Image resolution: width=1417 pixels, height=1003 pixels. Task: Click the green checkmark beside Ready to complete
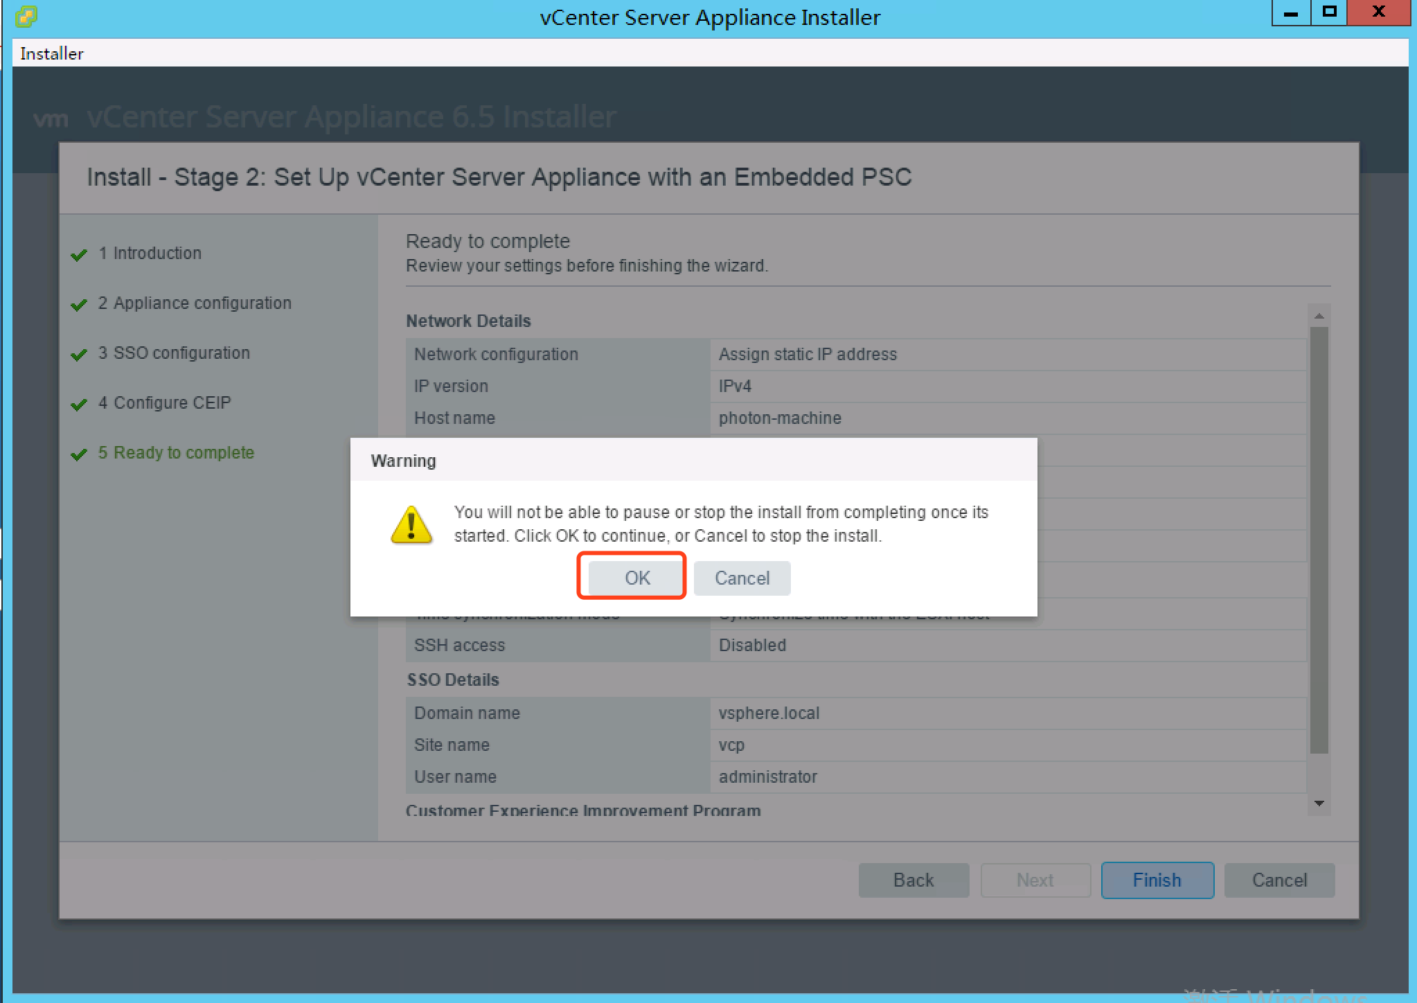coord(79,454)
